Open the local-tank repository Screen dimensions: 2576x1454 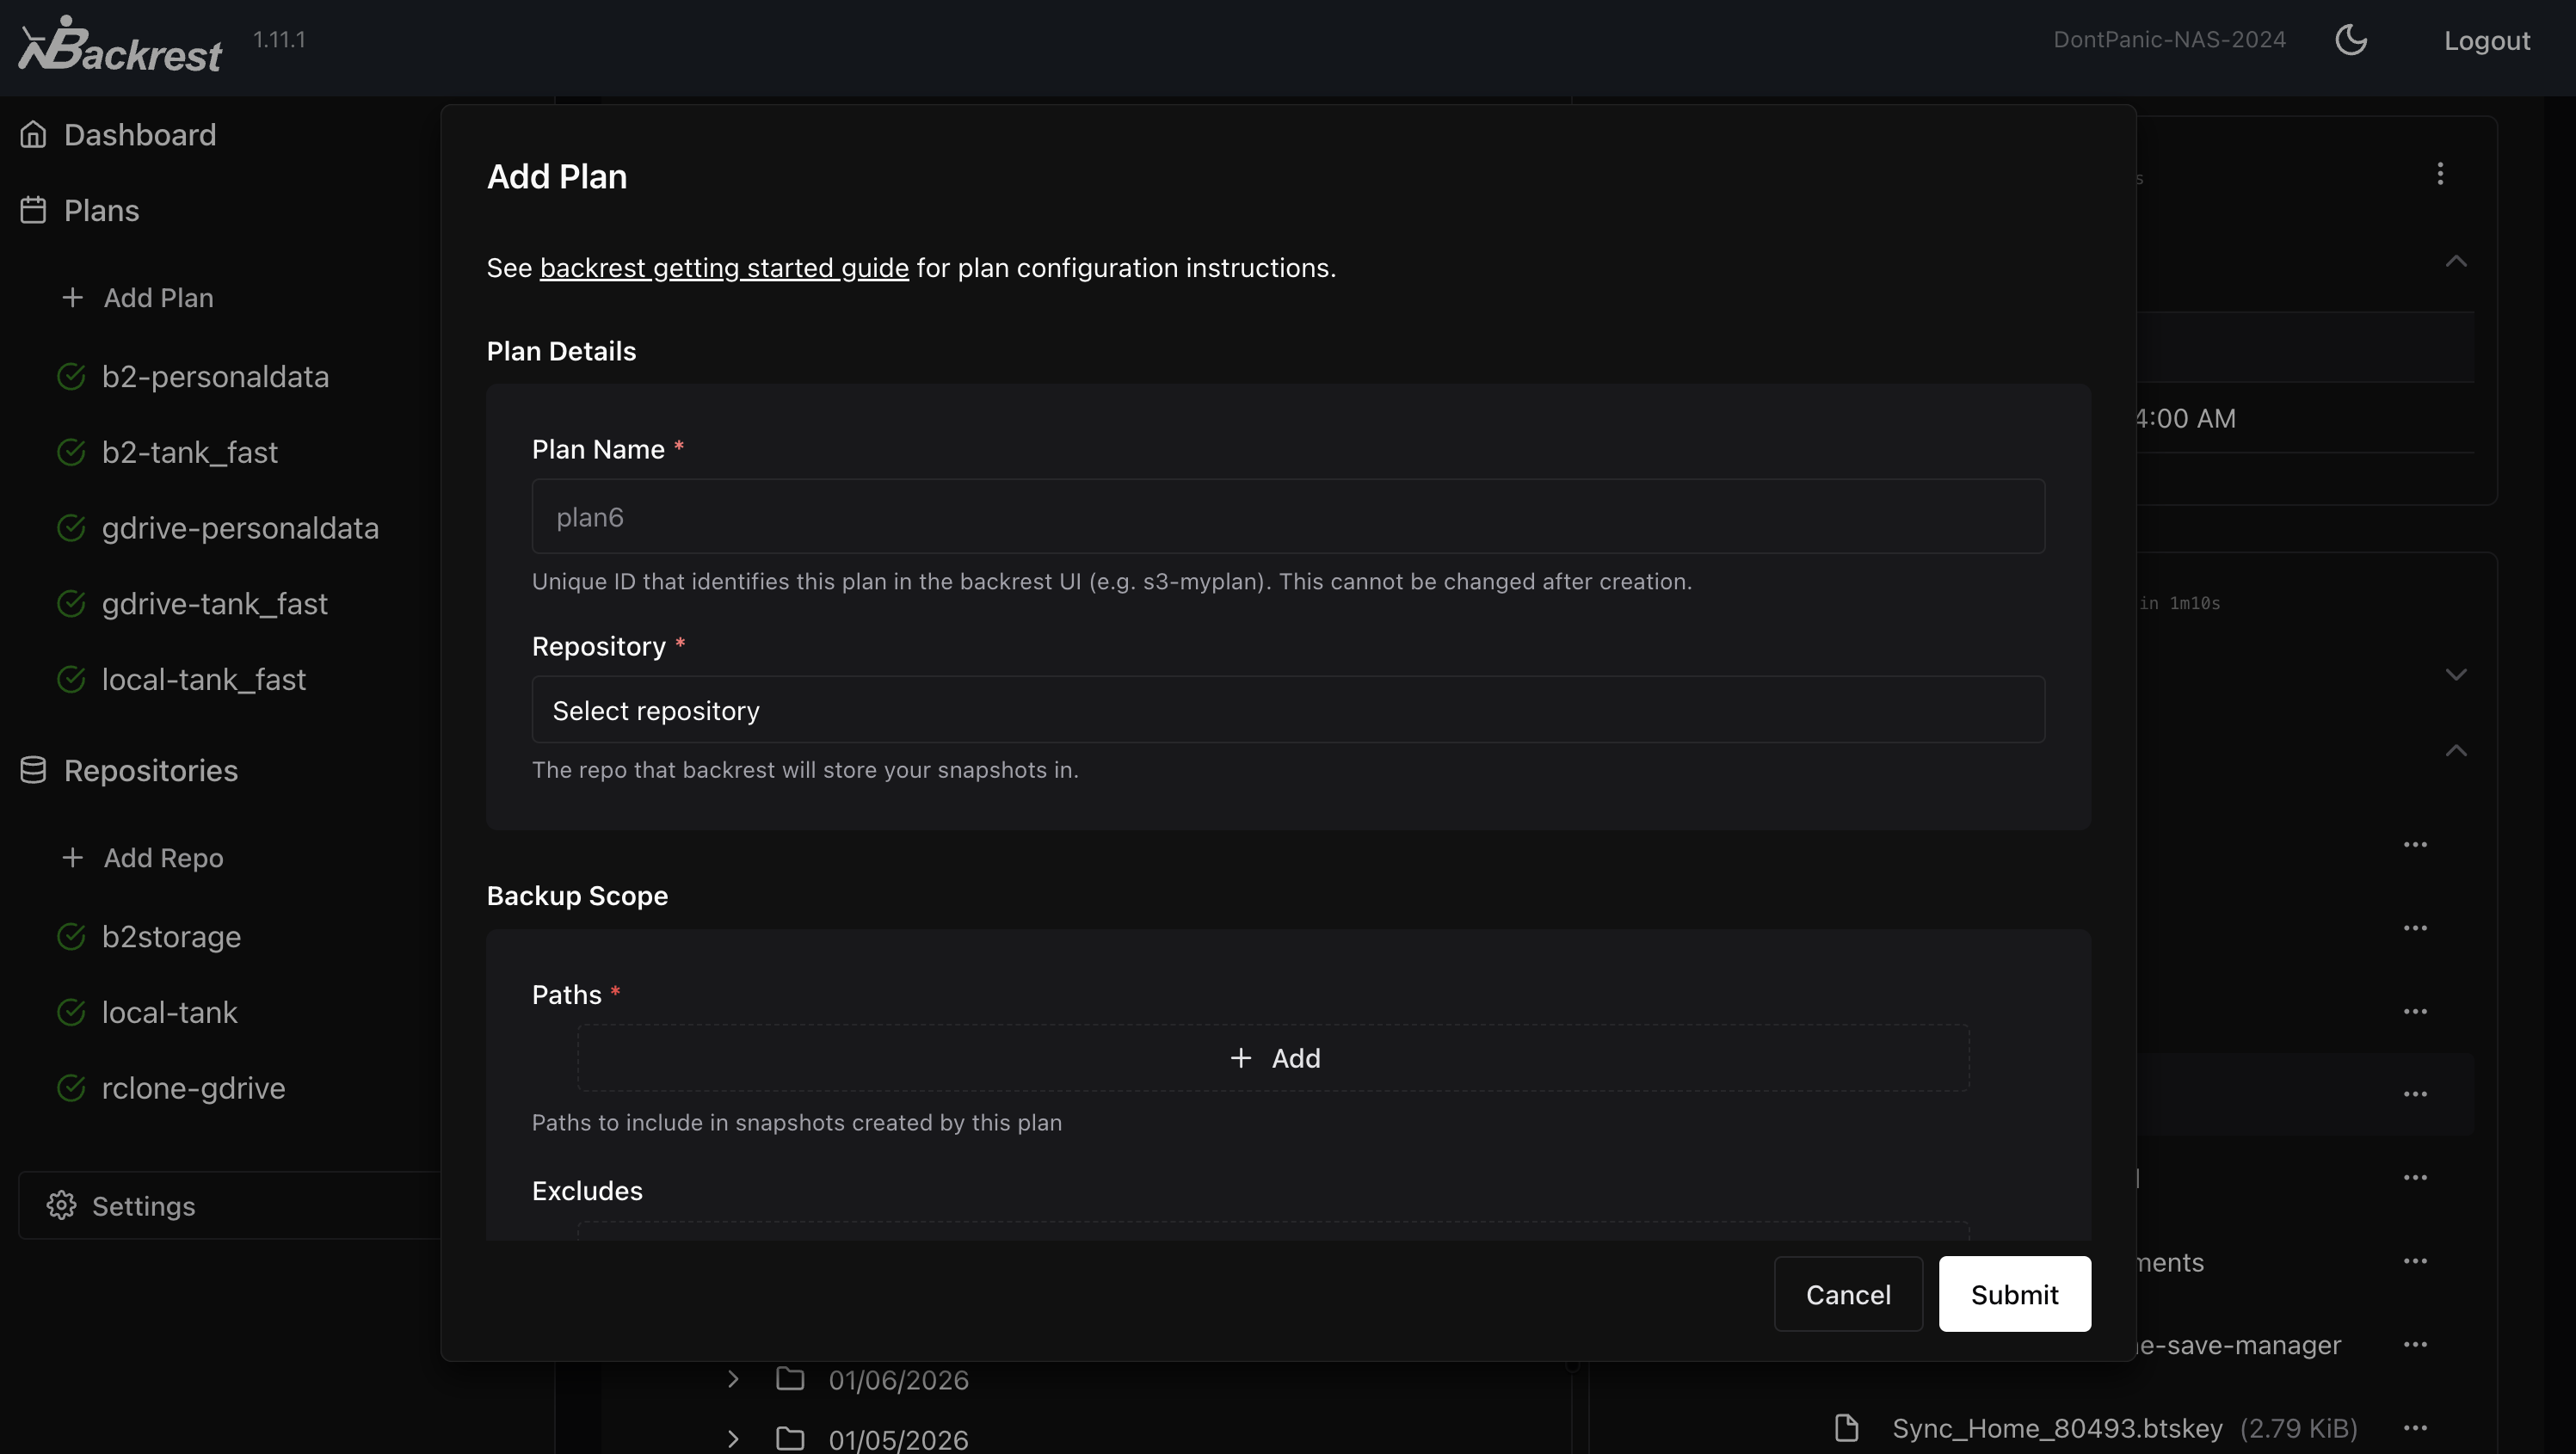[x=169, y=1012]
